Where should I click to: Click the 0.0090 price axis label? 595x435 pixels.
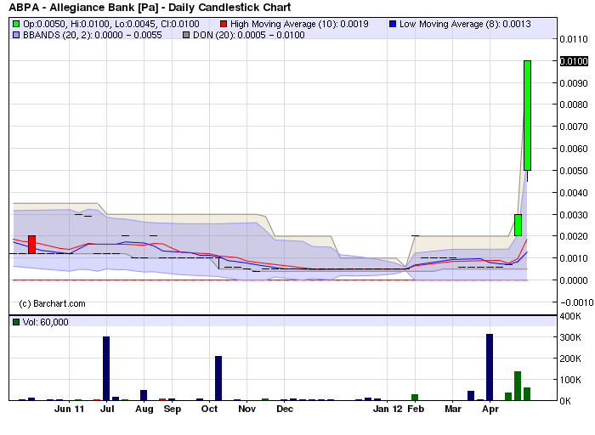tap(574, 83)
